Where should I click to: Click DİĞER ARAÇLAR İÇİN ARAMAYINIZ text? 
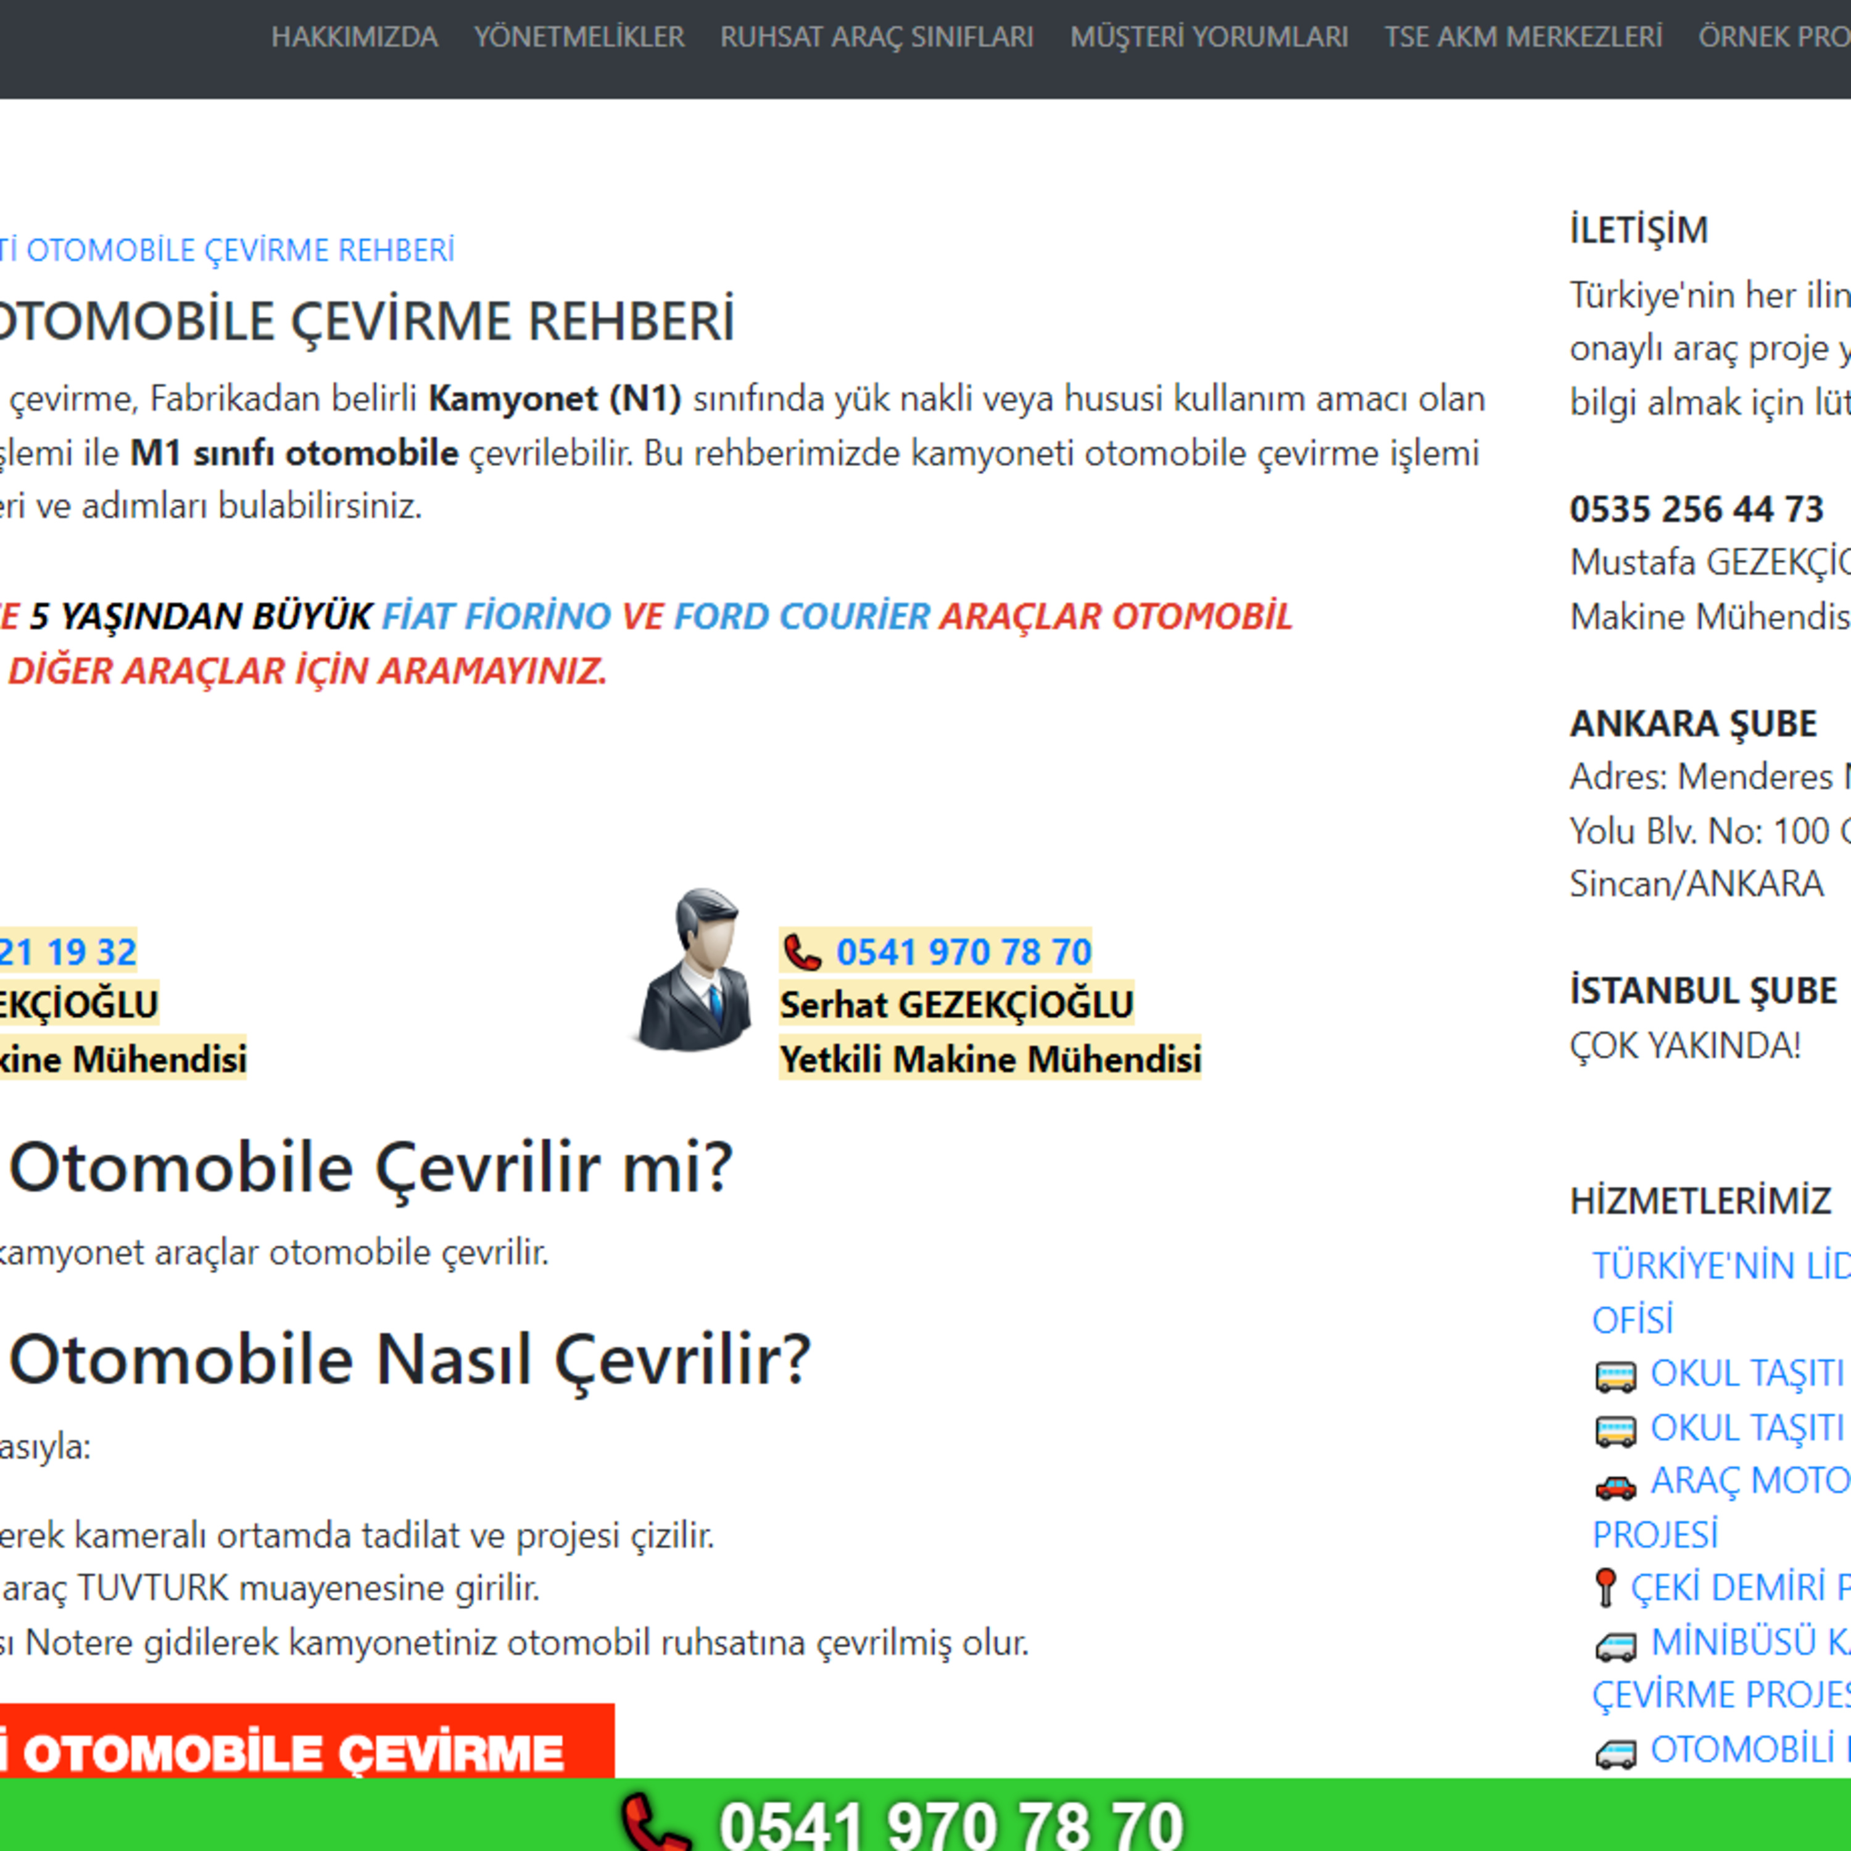[x=307, y=671]
